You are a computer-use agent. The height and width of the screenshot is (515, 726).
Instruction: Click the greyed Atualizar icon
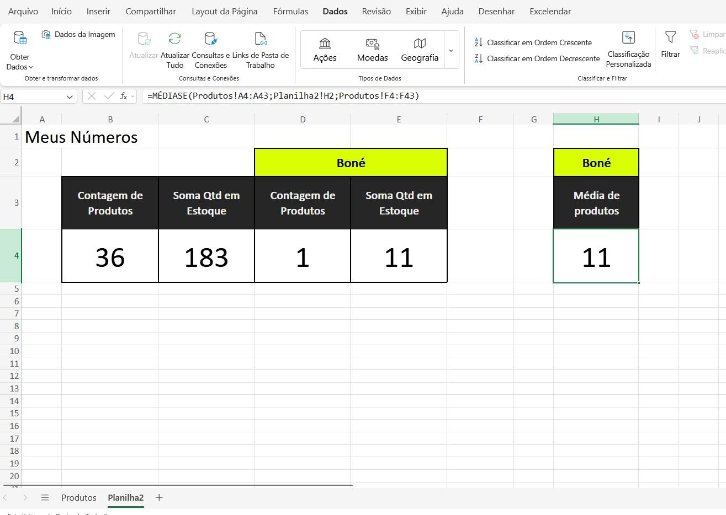pyautogui.click(x=144, y=38)
